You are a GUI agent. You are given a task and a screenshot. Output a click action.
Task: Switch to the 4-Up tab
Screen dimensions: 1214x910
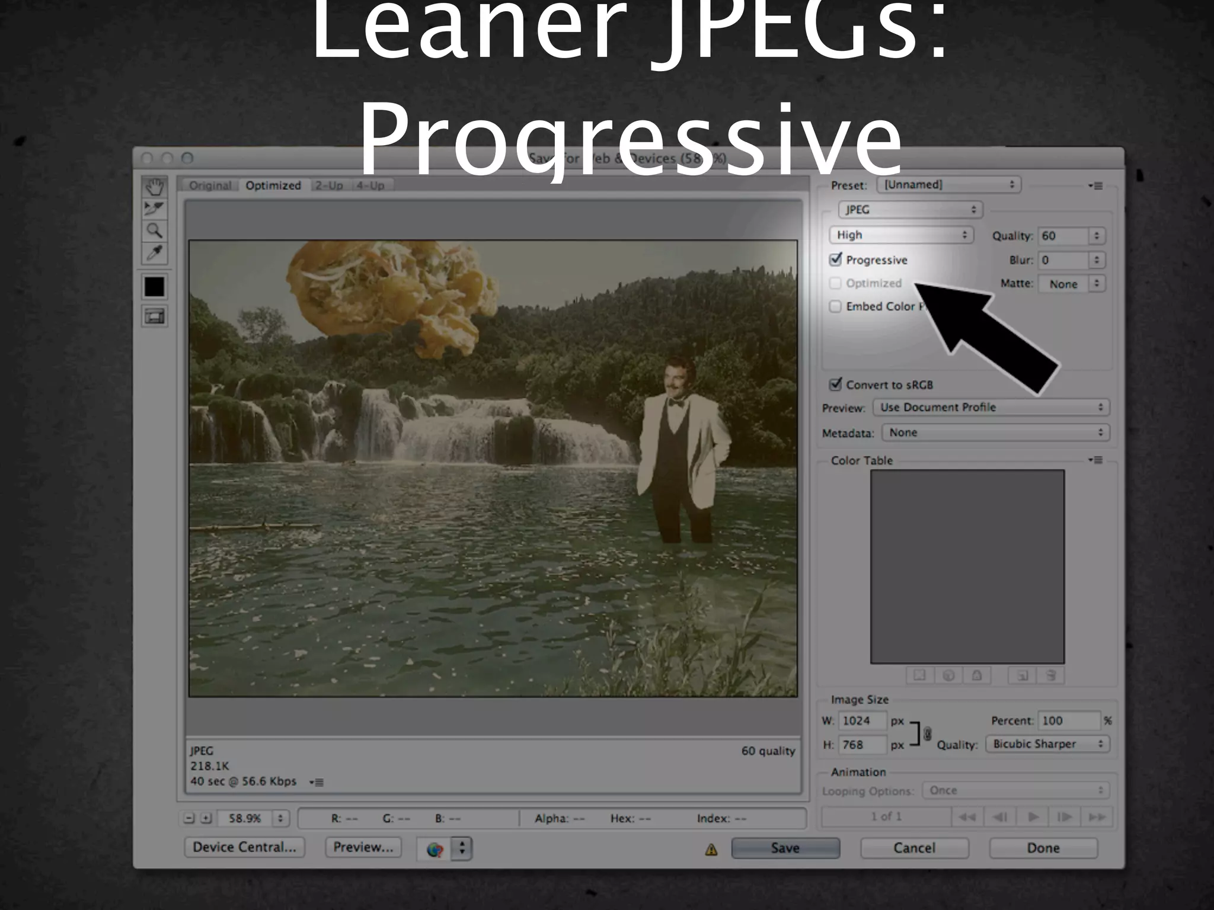[370, 185]
